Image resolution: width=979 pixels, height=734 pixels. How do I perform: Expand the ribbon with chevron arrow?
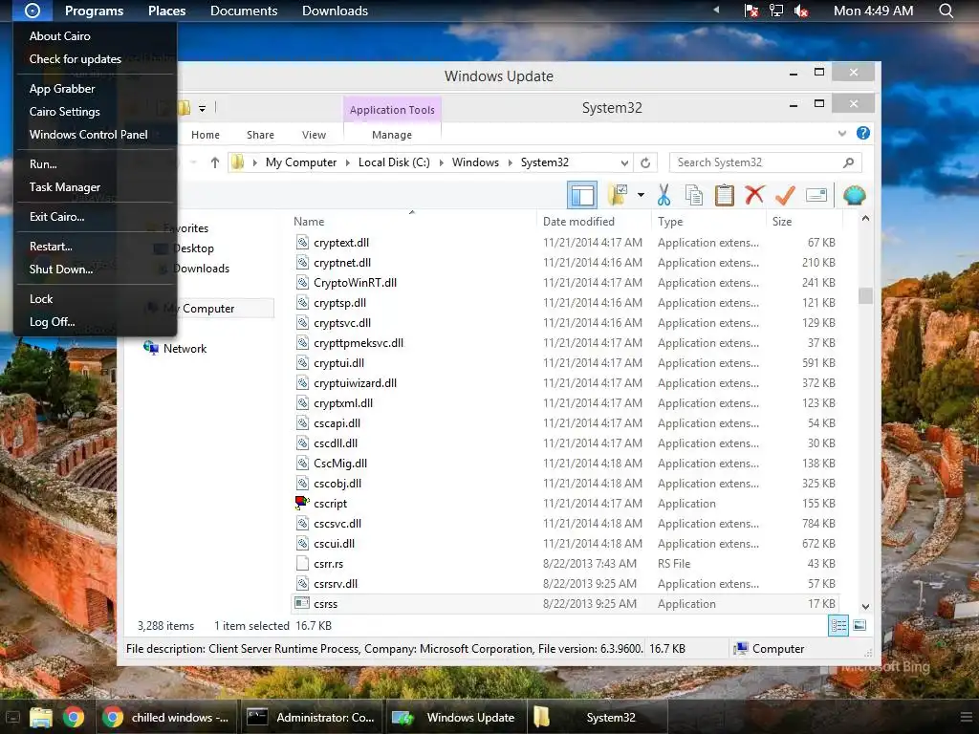[842, 133]
